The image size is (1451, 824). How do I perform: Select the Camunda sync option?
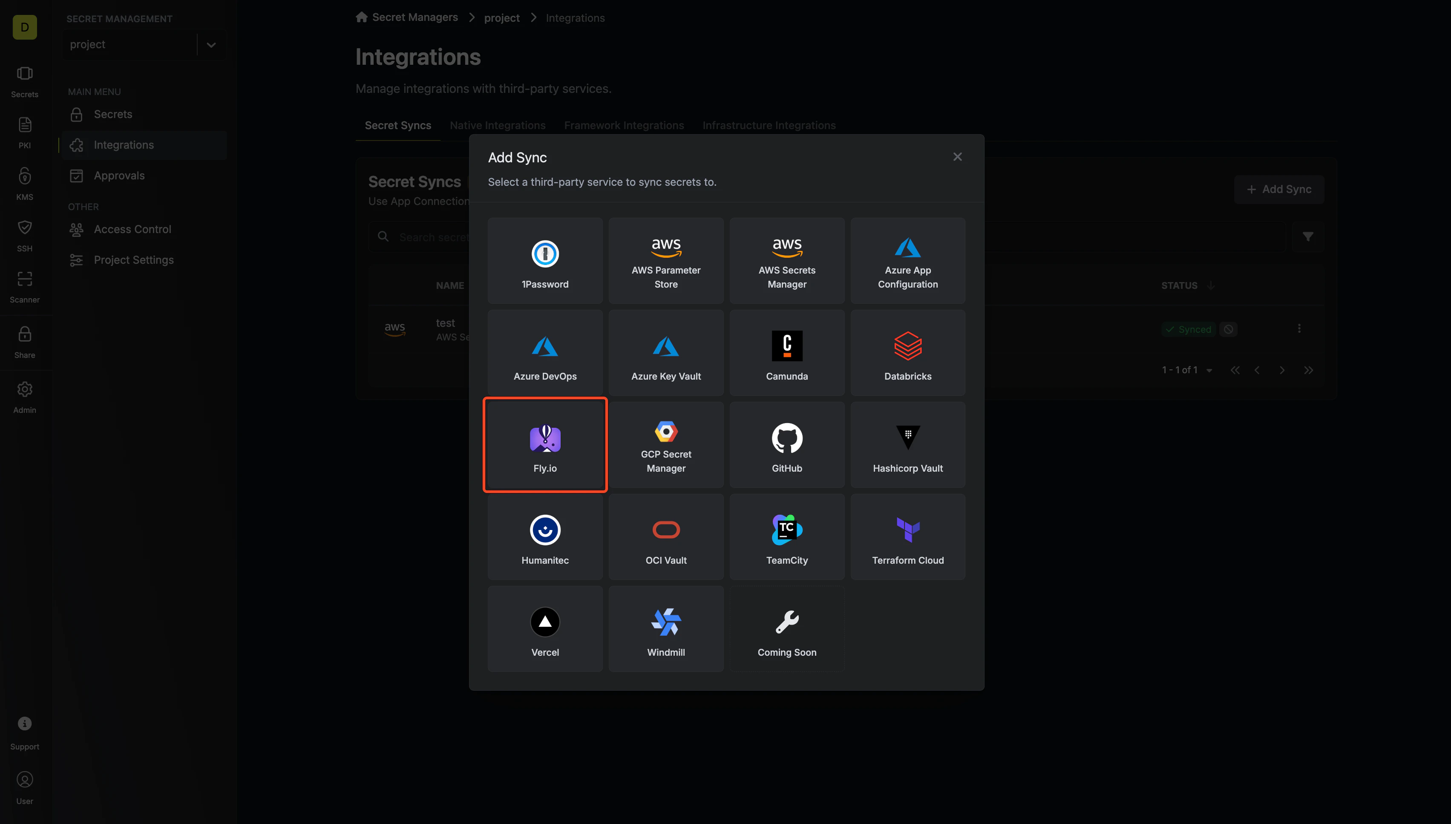pos(787,353)
